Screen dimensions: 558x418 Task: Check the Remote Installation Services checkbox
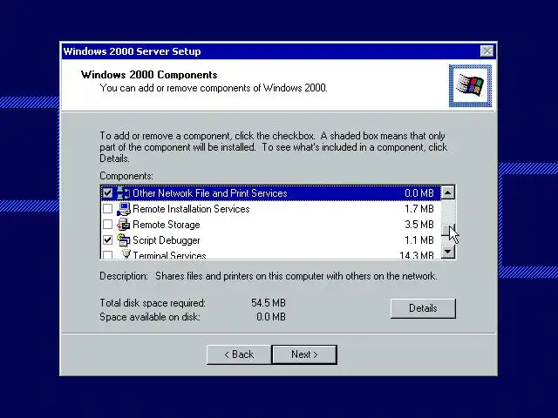click(107, 209)
